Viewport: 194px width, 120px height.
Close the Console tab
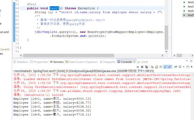(134, 62)
